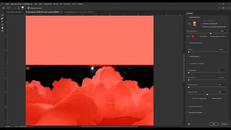Click the Растушевка value field
Screen dimensions: 231x130
pyautogui.click(x=222, y=78)
